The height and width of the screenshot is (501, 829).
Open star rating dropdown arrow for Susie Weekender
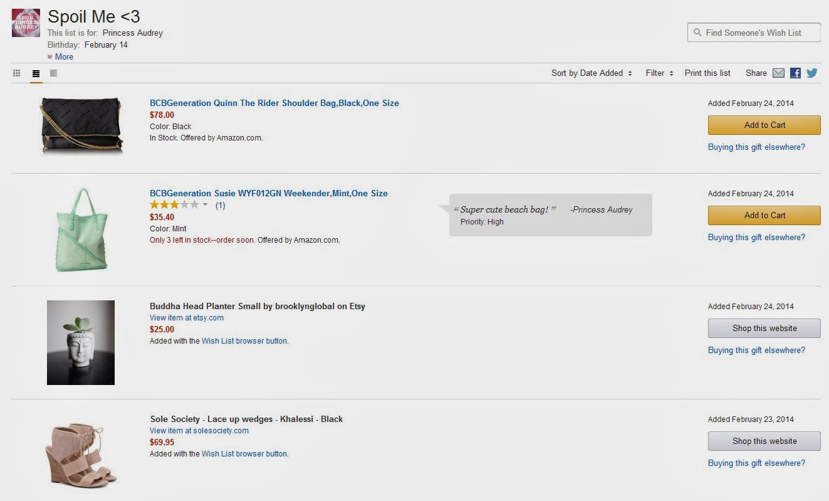click(x=205, y=205)
